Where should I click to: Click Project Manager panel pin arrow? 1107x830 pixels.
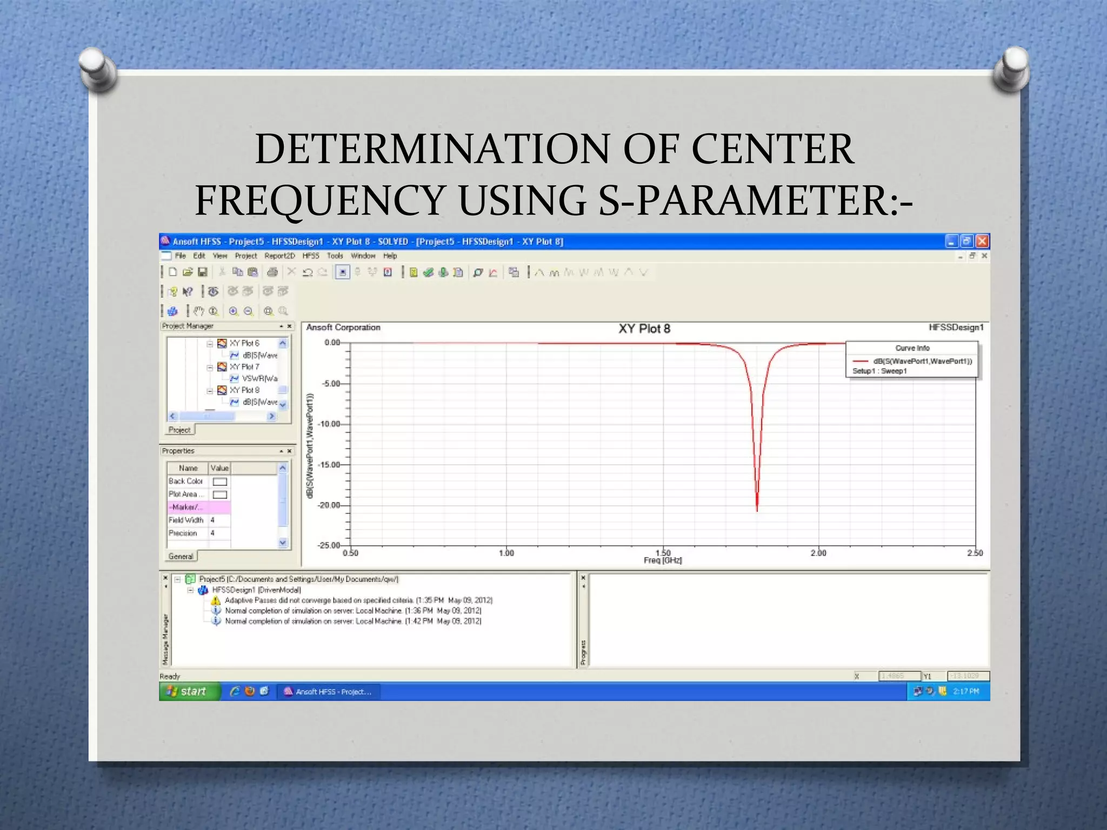point(282,326)
